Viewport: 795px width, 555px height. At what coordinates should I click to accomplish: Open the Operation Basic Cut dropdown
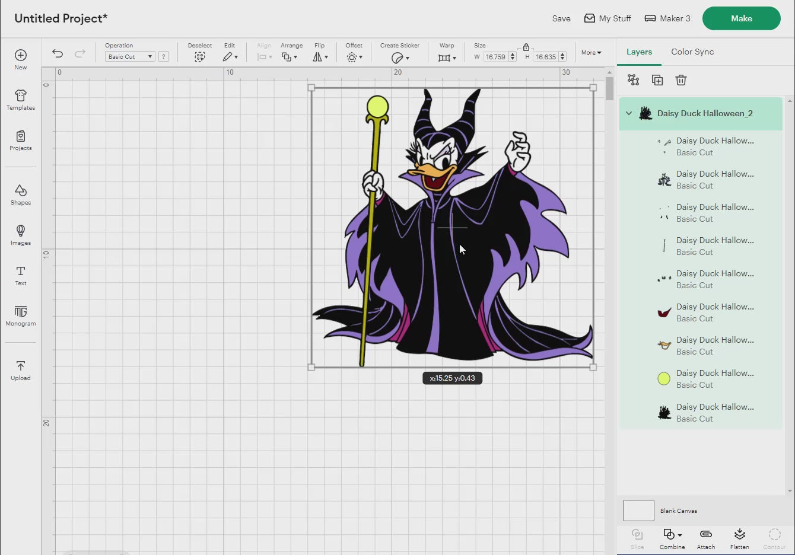130,56
